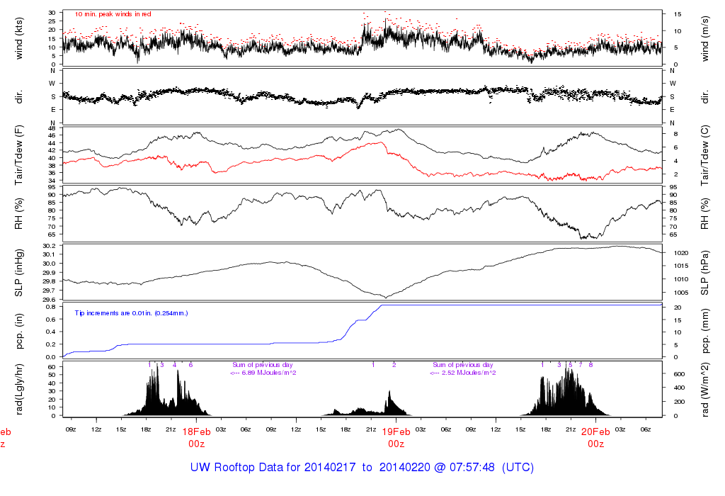Click the 'pcp. (mm)' axis label
The image size is (725, 496).
click(705, 332)
